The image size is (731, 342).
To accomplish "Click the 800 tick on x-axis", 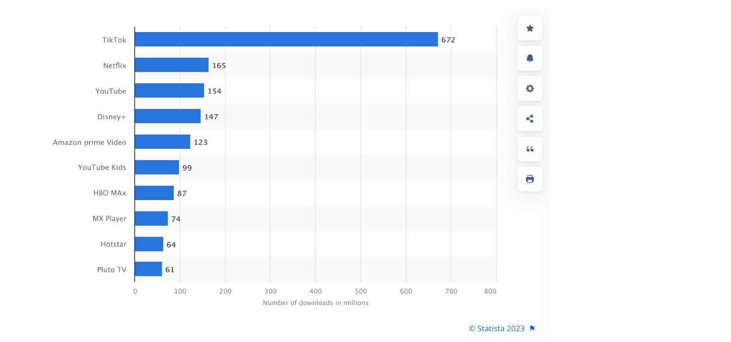I will click(x=490, y=291).
